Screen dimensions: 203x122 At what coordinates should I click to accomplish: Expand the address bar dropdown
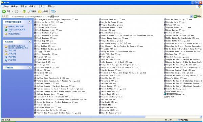(x=191, y=17)
